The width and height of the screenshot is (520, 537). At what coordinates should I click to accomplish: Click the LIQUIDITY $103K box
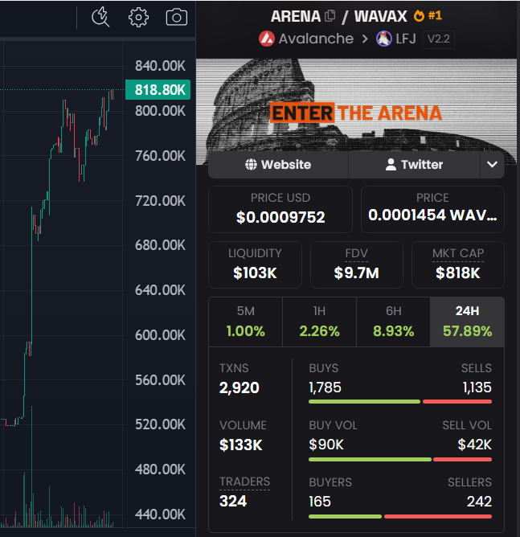[255, 264]
